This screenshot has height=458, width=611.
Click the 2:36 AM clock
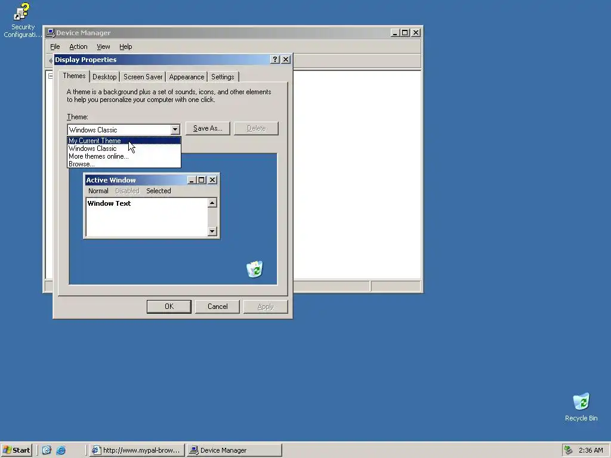pyautogui.click(x=591, y=450)
